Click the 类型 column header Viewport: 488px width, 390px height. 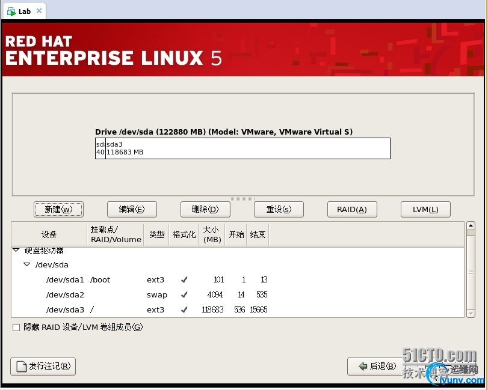pyautogui.click(x=156, y=234)
